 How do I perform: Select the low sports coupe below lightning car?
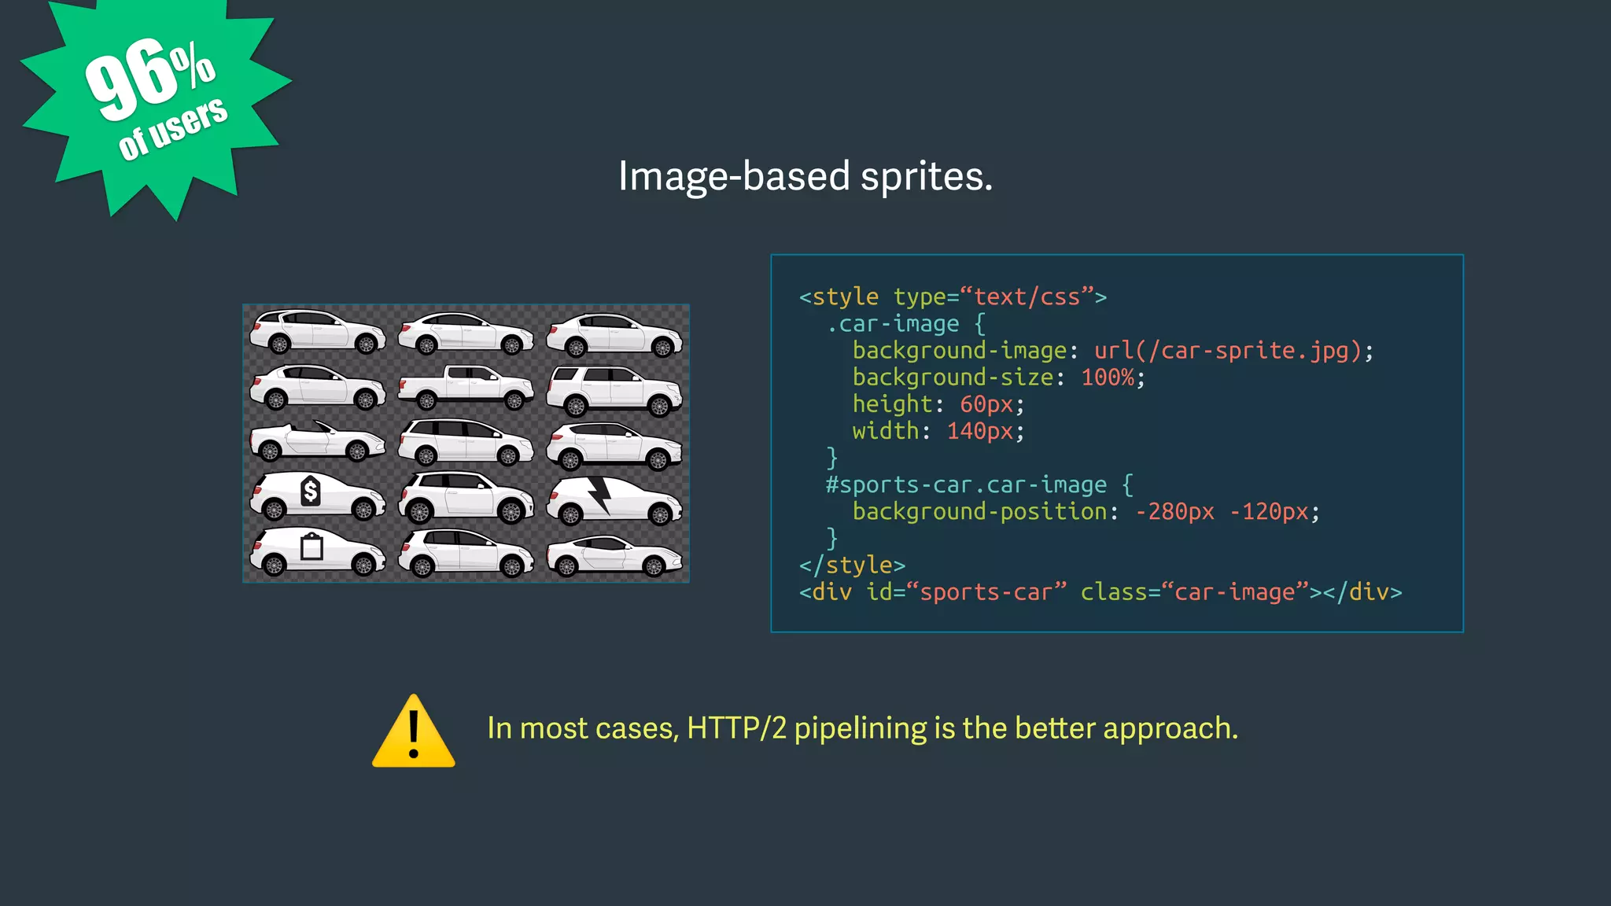click(614, 556)
